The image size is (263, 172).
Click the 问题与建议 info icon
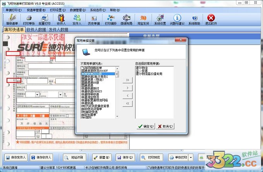[177, 20]
